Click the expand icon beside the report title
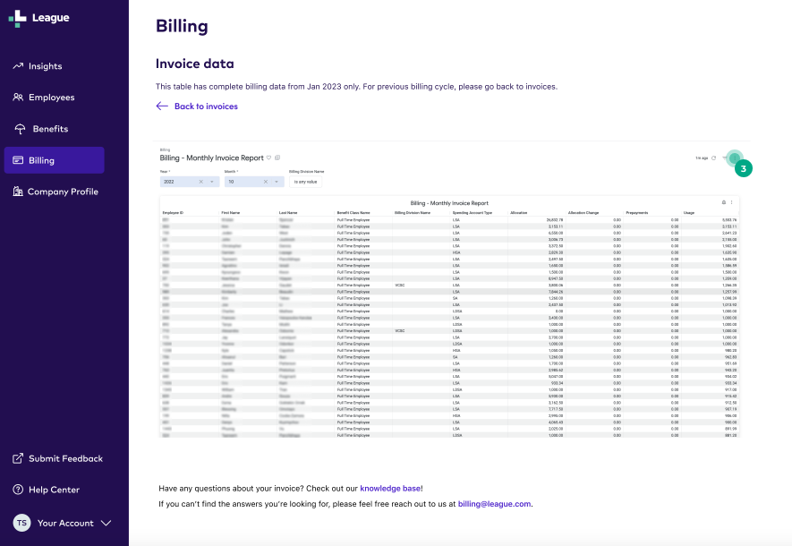Viewport: 792px width, 546px height. pos(277,158)
